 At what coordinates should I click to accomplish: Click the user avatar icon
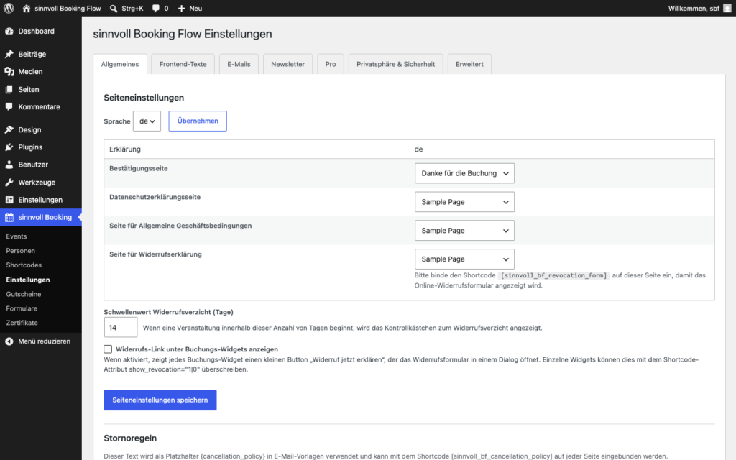click(727, 9)
